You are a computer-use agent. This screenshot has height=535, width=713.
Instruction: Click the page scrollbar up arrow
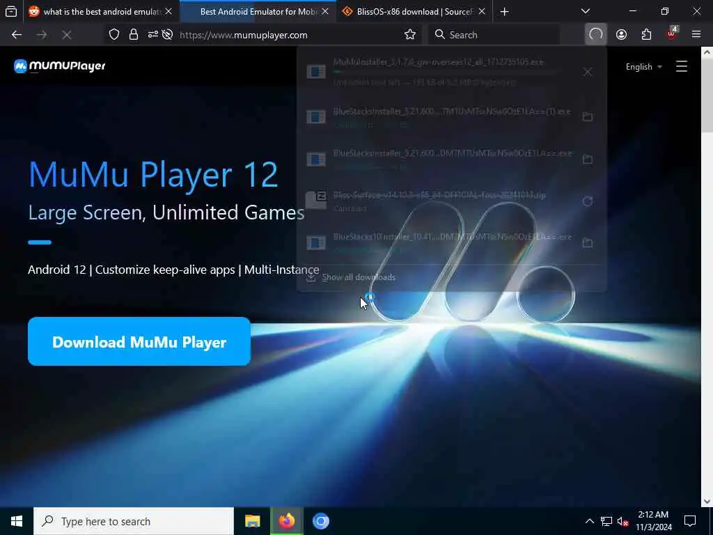707,52
